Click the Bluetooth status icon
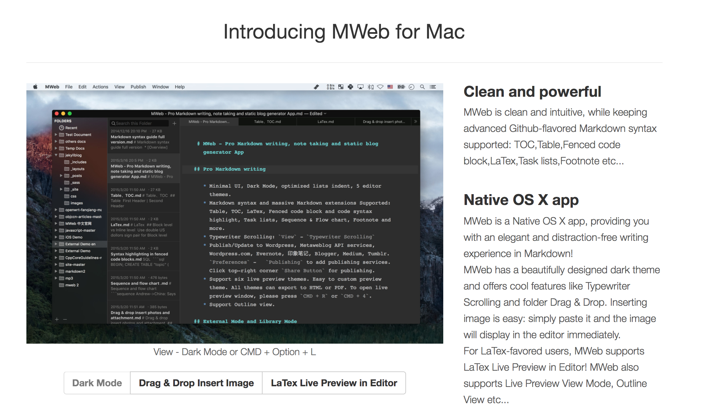This screenshot has height=414, width=718. click(371, 87)
